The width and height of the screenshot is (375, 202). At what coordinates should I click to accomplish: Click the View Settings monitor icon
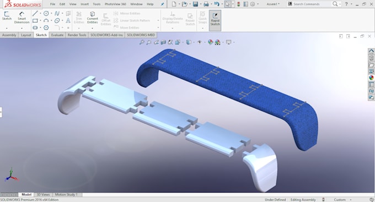229,42
